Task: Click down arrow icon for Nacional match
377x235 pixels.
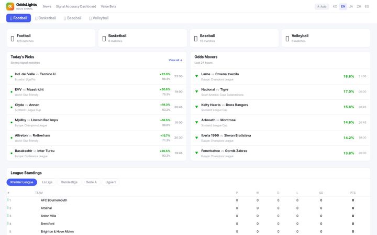Action: click(x=196, y=91)
